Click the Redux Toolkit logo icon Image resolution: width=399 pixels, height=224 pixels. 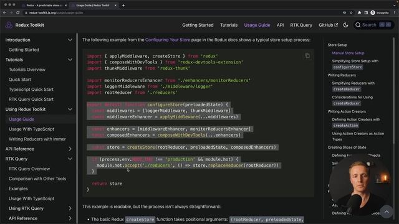tap(9, 25)
